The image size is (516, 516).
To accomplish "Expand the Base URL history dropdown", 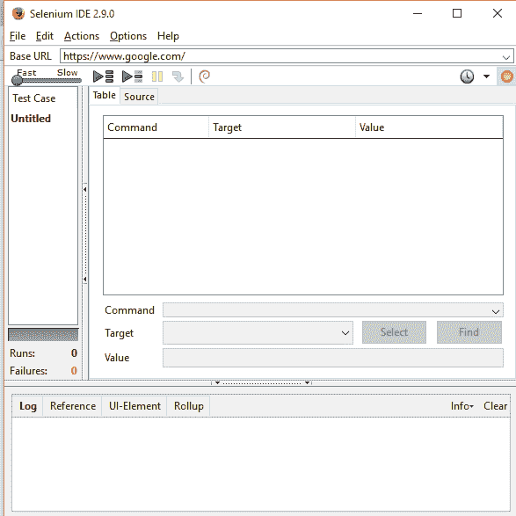I will 506,57.
